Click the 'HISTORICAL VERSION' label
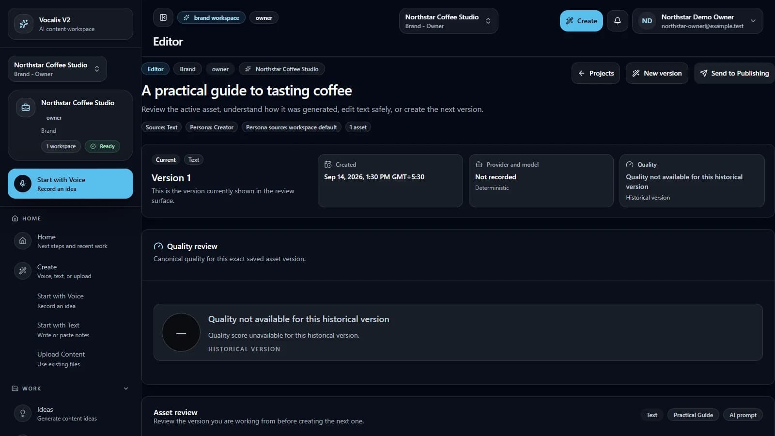775x436 pixels. 244,349
